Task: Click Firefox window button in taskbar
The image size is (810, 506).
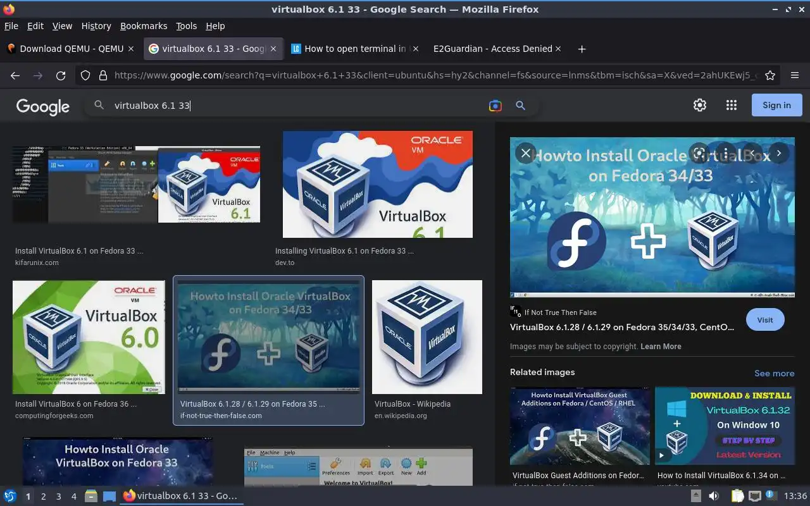Action: 181,496
